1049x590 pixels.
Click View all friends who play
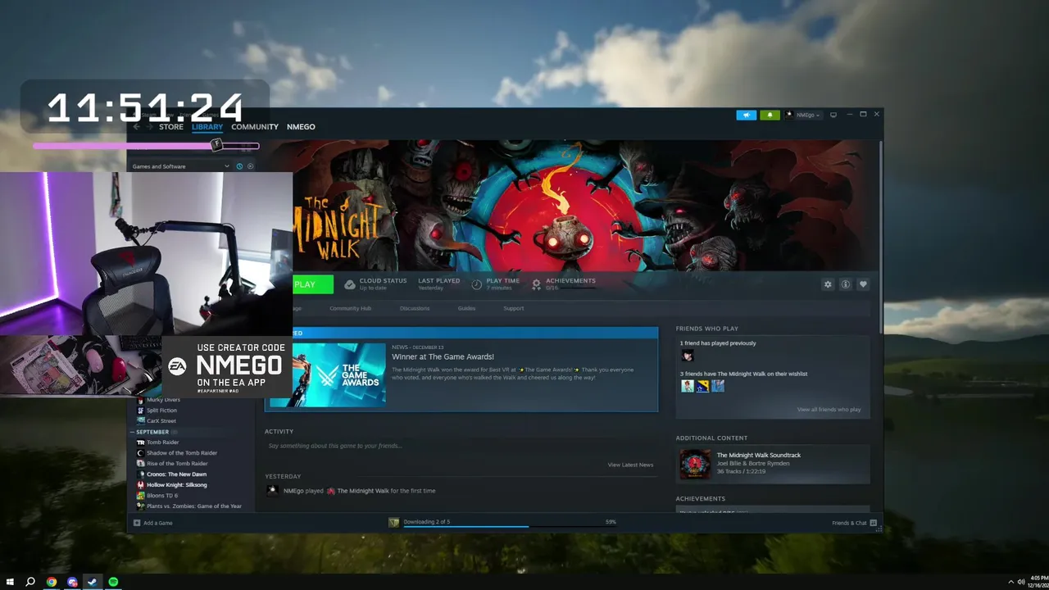point(829,409)
